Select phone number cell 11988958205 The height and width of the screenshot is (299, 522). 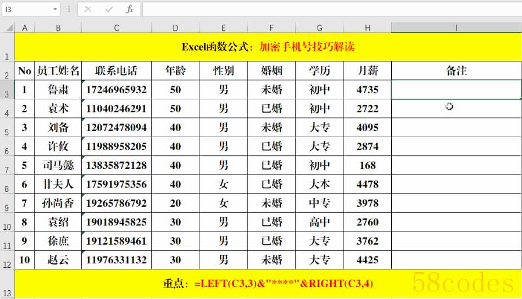(x=116, y=146)
